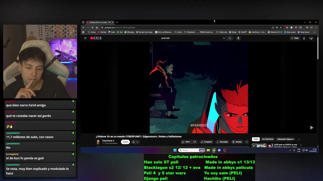Download the video via Descargar
The height and width of the screenshot is (181, 323).
pos(222,142)
